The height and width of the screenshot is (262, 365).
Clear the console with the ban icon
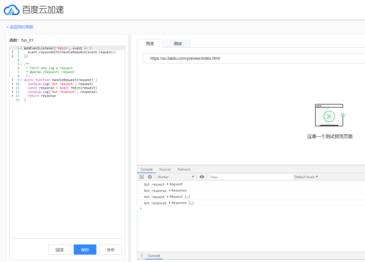pos(150,177)
